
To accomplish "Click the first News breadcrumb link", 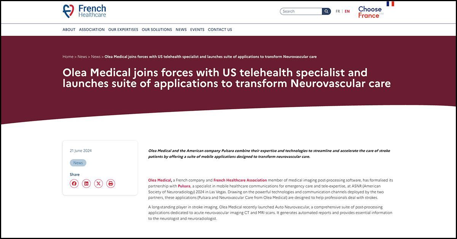I will (82, 57).
